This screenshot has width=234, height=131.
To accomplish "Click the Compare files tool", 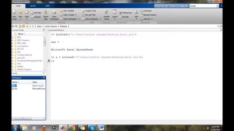I will [x=36, y=17].
